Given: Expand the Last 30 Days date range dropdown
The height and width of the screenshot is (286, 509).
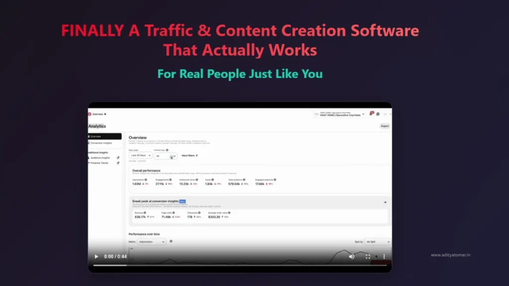Looking at the screenshot, I should click(140, 155).
